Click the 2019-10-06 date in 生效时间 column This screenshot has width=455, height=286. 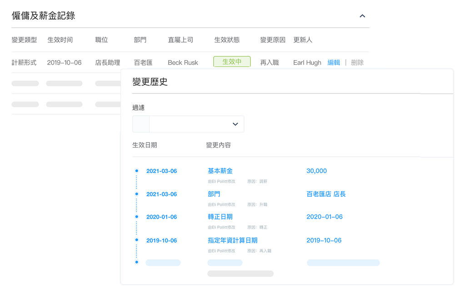click(x=64, y=62)
